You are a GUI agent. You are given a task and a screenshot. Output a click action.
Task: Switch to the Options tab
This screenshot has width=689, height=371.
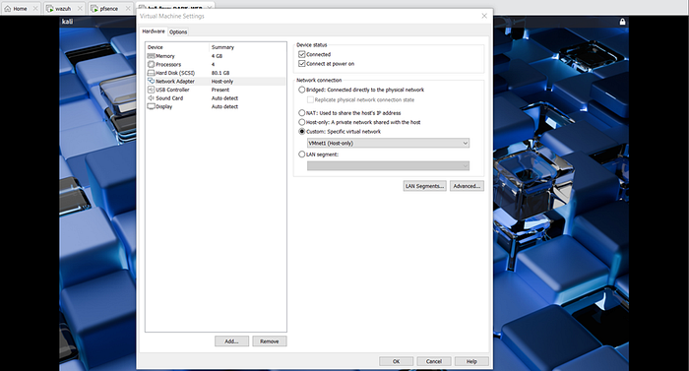coord(178,32)
